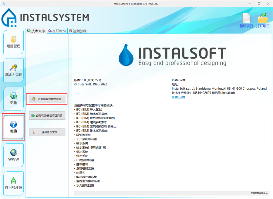Open the WWW globe section
Viewport: 273px width, 199px height.
pos(13,155)
